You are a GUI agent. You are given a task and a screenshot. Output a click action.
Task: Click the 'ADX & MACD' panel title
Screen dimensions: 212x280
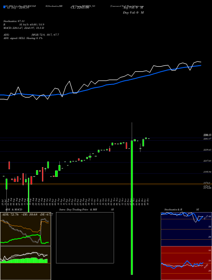pyautogui.click(x=14, y=210)
